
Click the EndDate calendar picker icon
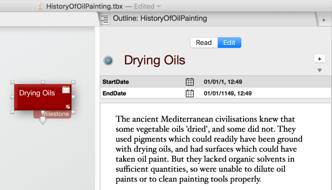click(x=190, y=94)
